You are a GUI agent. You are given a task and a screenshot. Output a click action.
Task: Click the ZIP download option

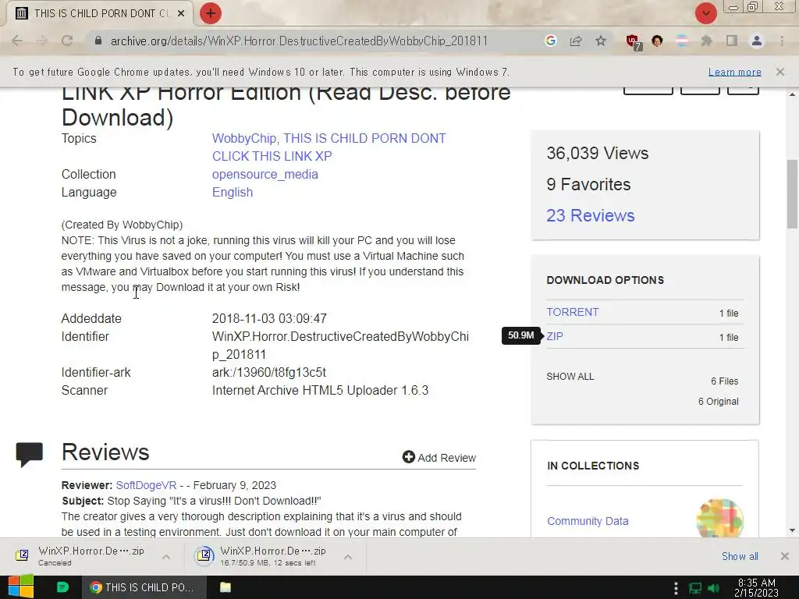[555, 336]
